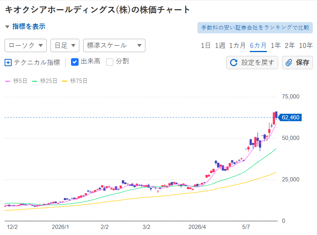Click the 25,000 price axis label
Screen dimensions: 317x235
click(x=290, y=179)
